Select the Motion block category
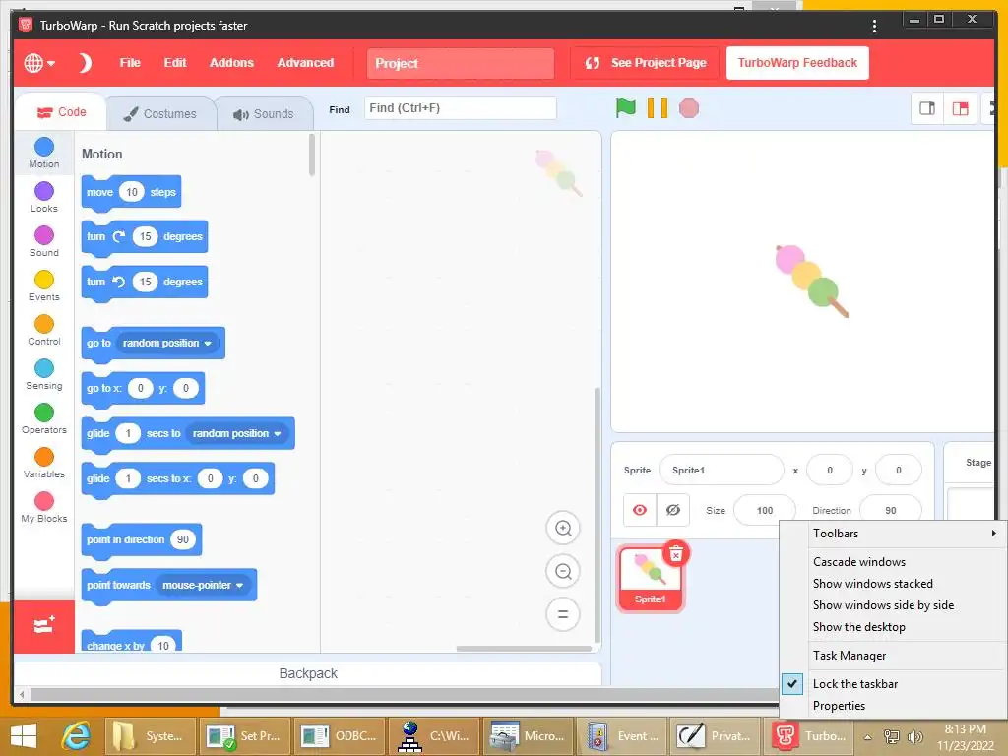 point(43,153)
